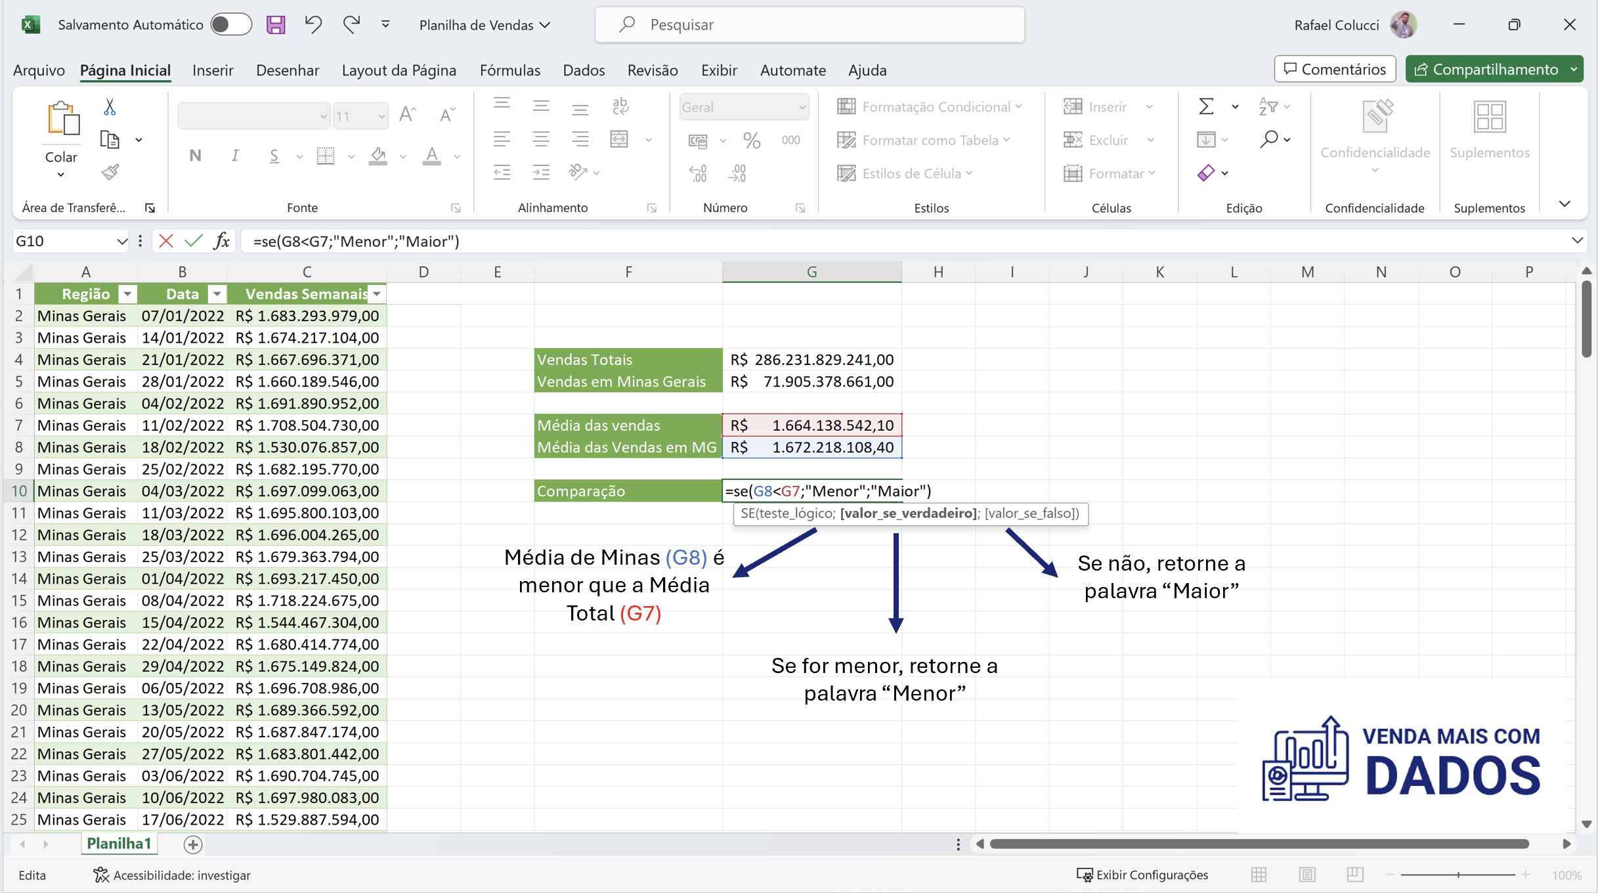
Task: Click the vertical scrollbar thumb
Action: (1586, 318)
